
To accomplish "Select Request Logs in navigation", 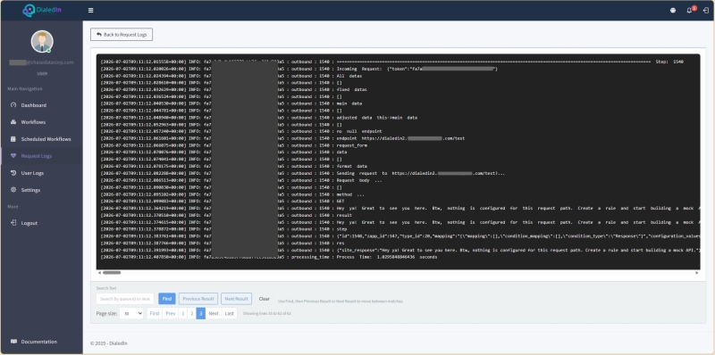I will [x=36, y=156].
